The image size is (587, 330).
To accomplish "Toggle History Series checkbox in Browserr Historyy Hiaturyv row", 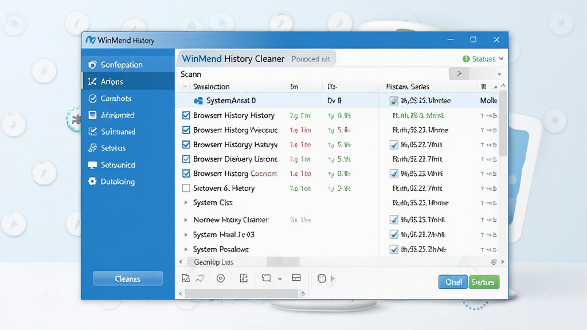I will pos(394,145).
